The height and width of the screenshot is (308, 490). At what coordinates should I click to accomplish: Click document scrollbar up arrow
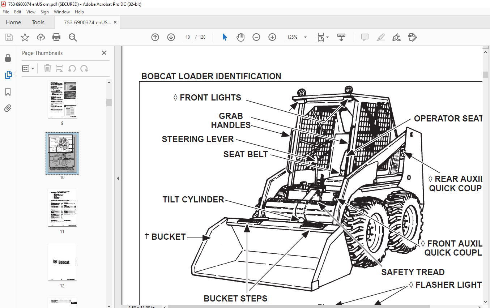click(x=485, y=51)
